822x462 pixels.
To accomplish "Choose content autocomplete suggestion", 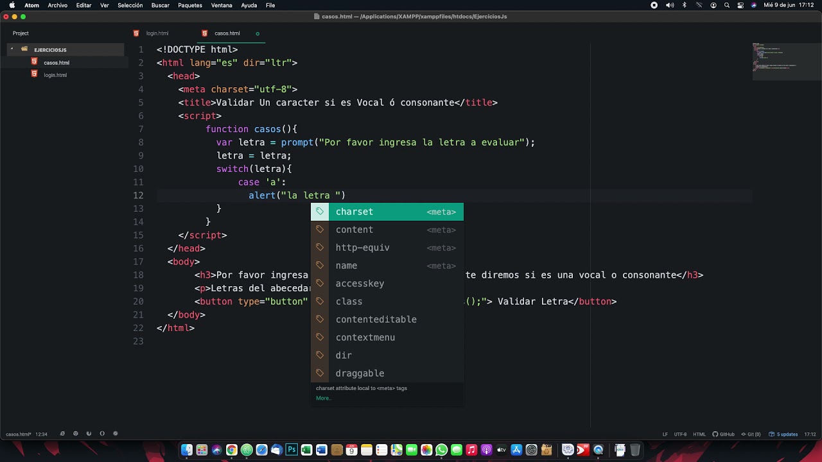I will coord(387,230).
